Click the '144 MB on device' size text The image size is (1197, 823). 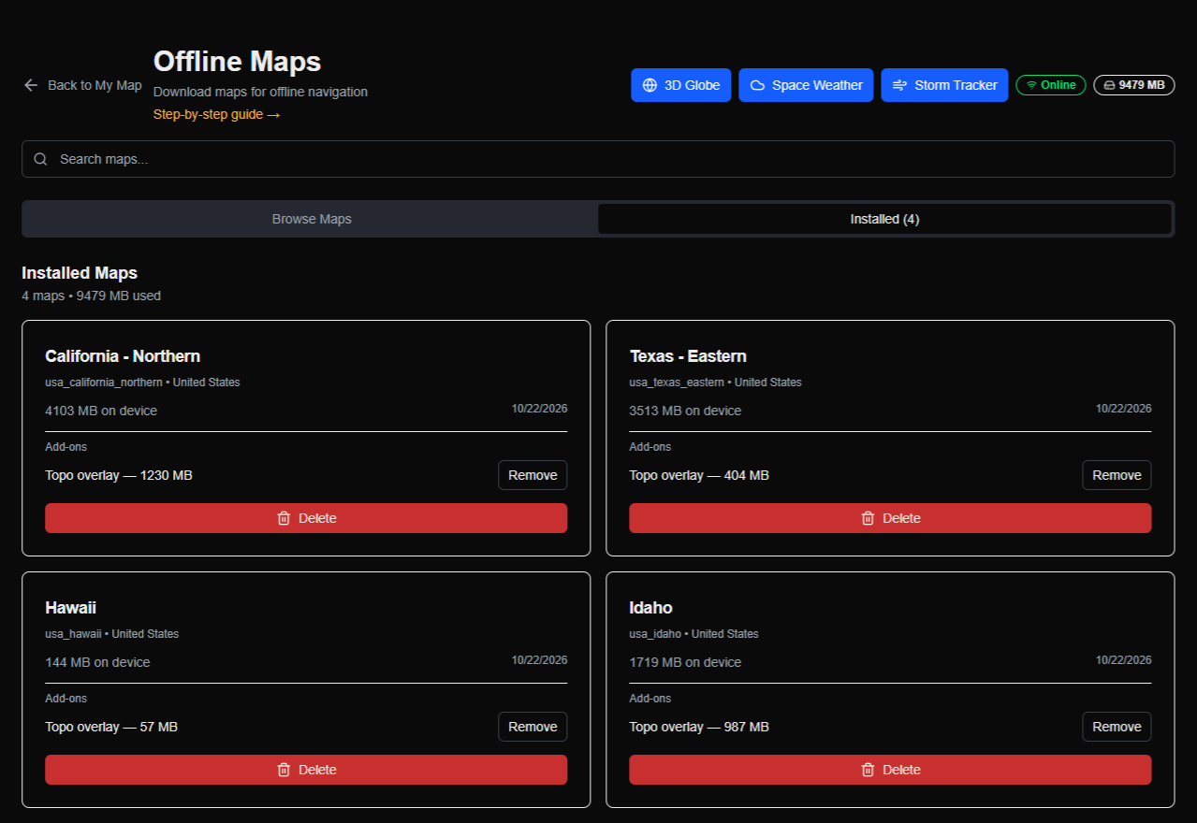(97, 662)
